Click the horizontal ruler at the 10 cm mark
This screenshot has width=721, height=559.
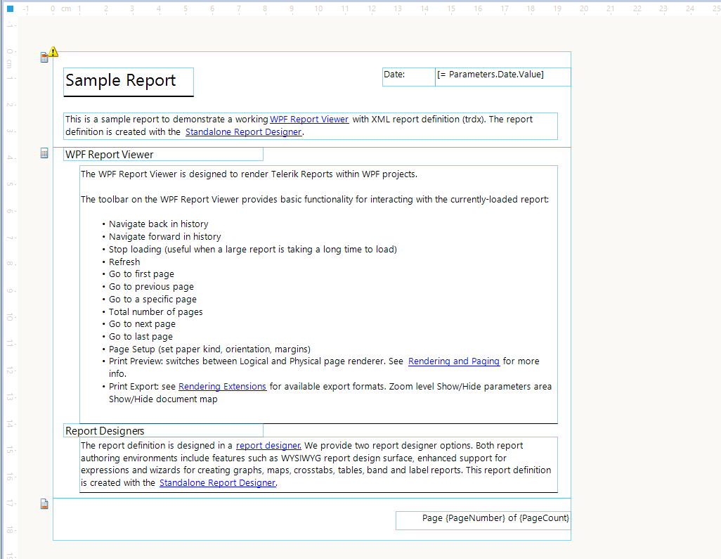point(318,8)
